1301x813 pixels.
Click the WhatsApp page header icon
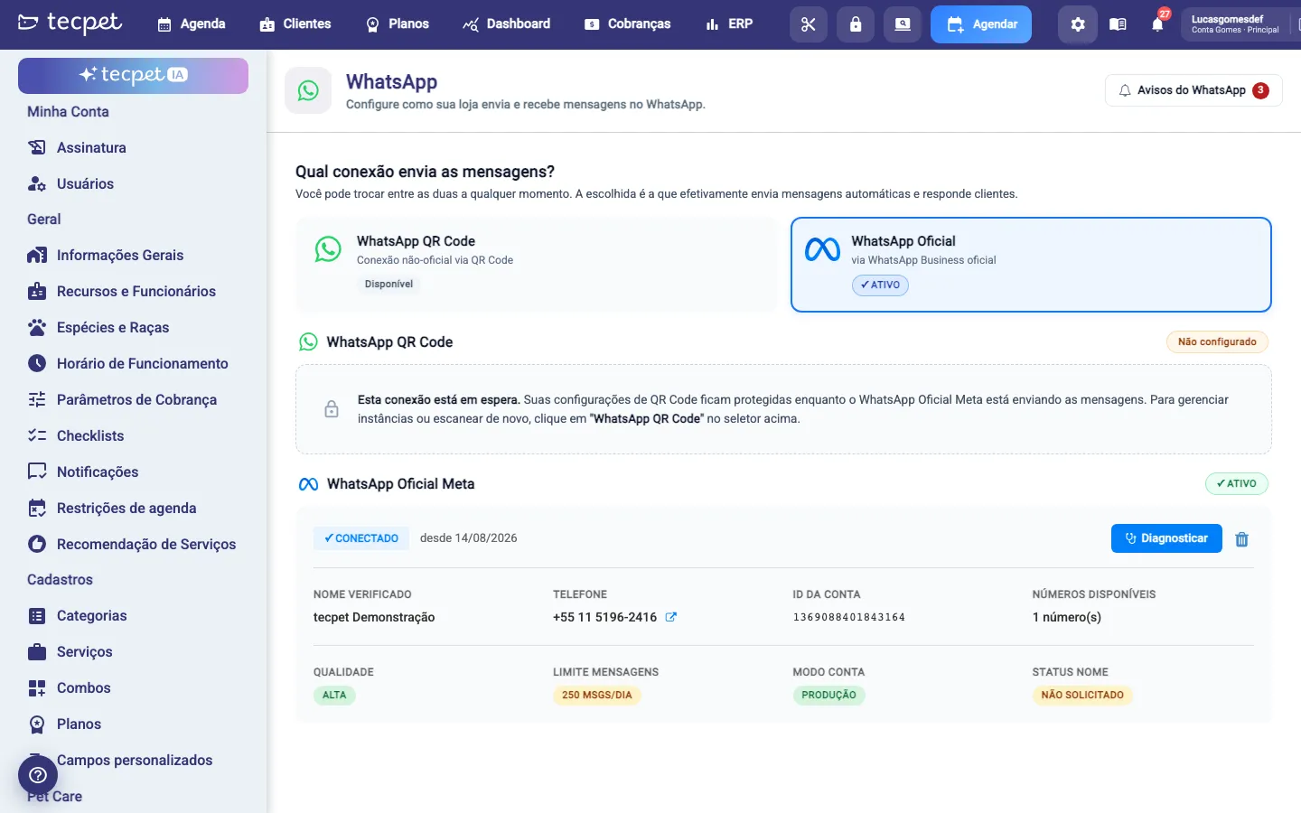[x=308, y=90]
